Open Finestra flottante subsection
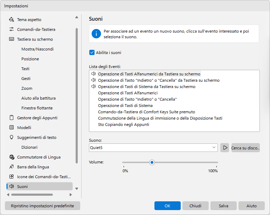270x215 pixels. 37,108
